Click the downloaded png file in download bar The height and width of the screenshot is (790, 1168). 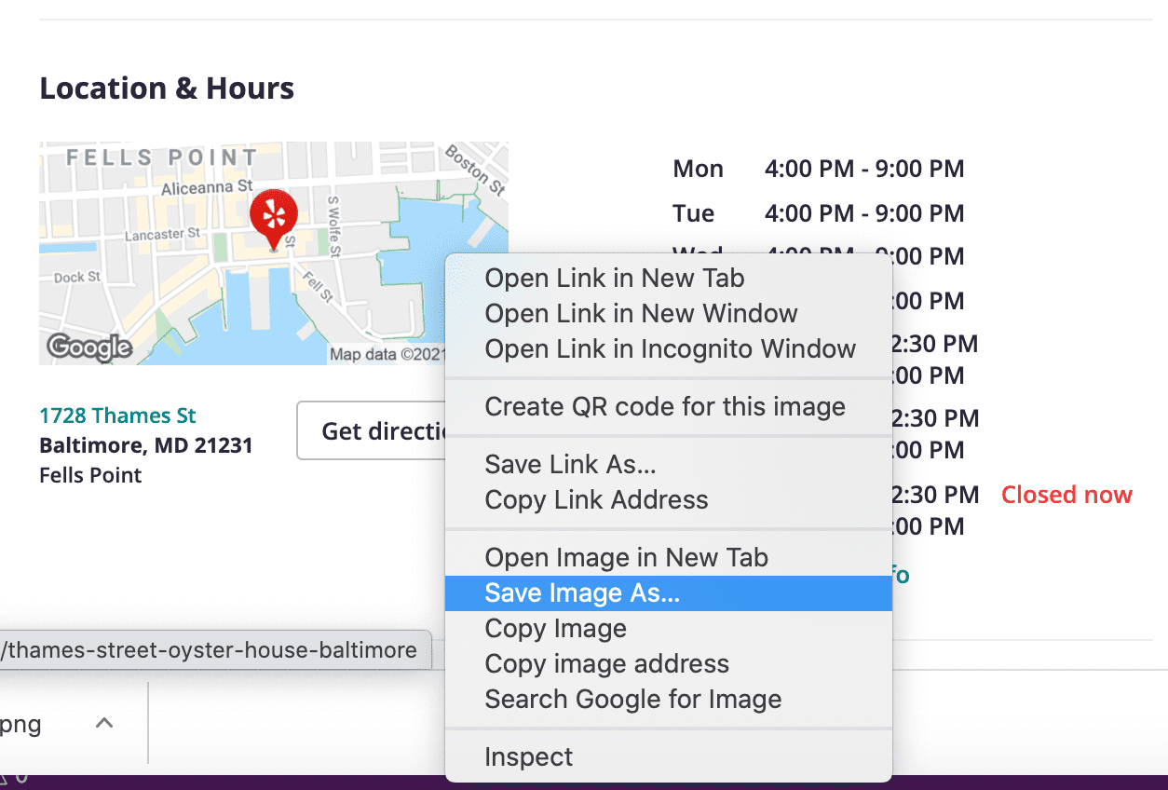point(23,724)
